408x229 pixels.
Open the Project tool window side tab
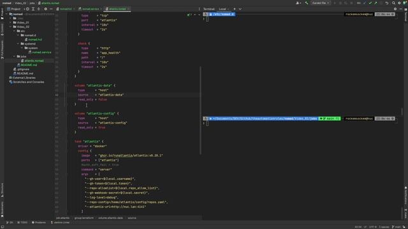[2, 13]
